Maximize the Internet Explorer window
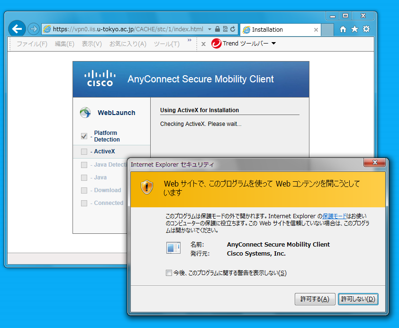This screenshot has width=399, height=328. tap(345, 16)
